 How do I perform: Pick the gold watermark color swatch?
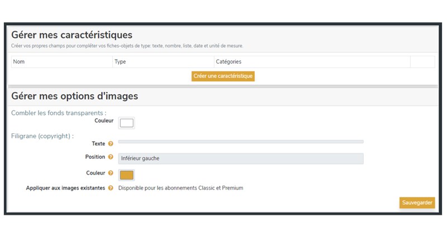(127, 175)
